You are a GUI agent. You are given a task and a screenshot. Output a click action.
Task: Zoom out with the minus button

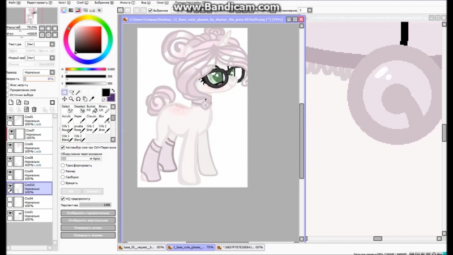pos(42,28)
